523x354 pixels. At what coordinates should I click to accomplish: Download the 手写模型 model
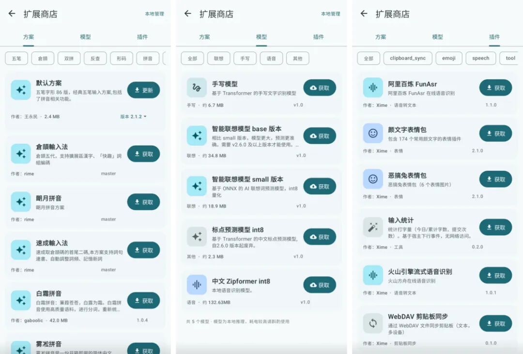coord(320,88)
